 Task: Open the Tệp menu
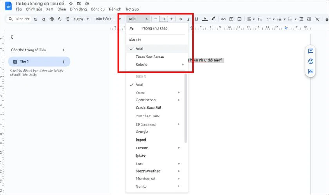click(18, 9)
